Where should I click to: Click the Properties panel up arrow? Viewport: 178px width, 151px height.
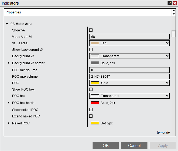pyautogui.click(x=173, y=11)
